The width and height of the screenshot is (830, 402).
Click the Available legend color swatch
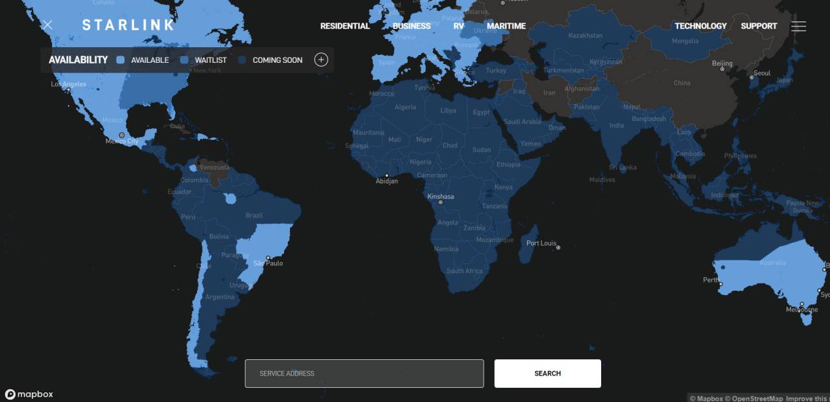point(121,60)
